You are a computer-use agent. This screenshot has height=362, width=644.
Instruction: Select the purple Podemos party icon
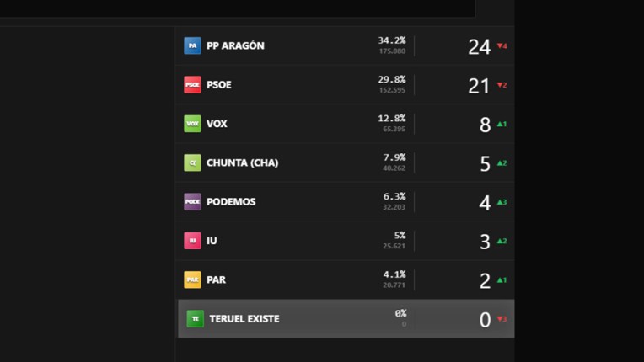pyautogui.click(x=192, y=201)
